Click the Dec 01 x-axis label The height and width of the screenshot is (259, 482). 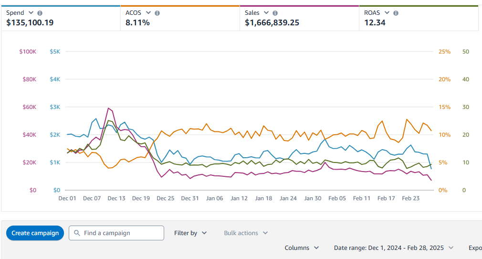click(x=67, y=198)
